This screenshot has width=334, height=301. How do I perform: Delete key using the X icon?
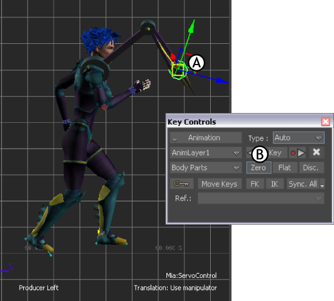(317, 152)
